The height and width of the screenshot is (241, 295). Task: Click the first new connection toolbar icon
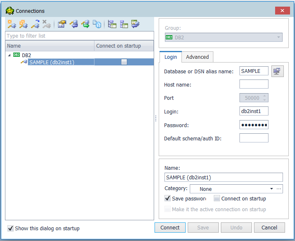[x=12, y=24]
